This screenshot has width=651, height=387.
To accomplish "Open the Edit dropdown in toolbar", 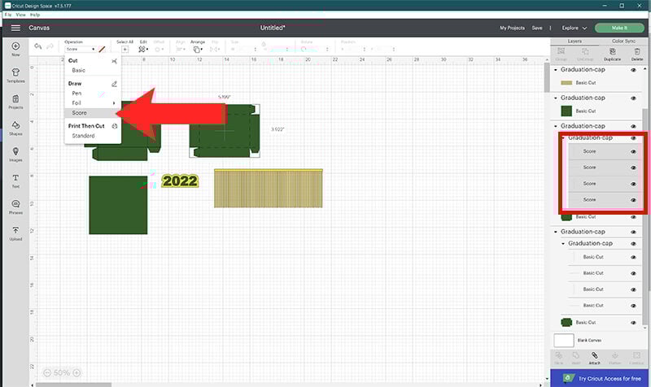I will [x=143, y=50].
